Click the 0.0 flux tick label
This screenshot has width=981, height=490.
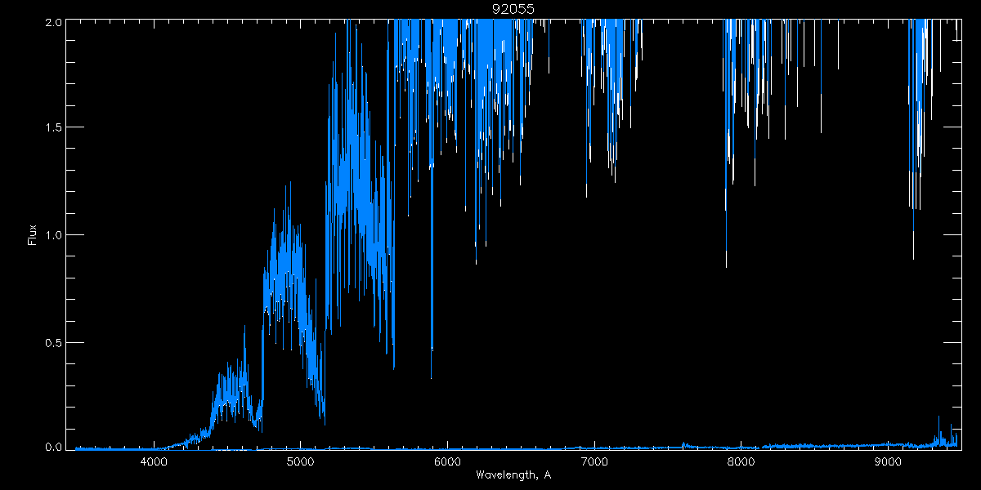pyautogui.click(x=52, y=447)
